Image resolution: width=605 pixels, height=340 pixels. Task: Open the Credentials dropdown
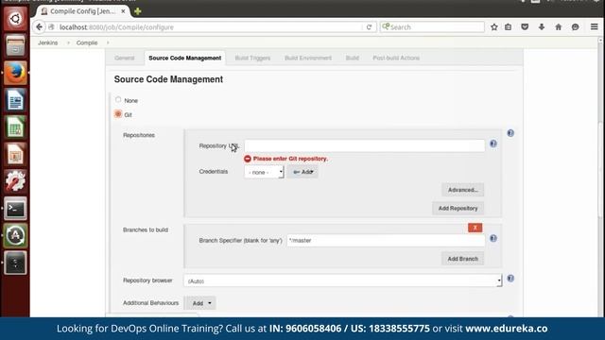(x=264, y=172)
